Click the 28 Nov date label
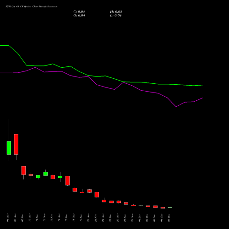Image resolution: width=229 pixels, height=229 pixels. pos(132,218)
